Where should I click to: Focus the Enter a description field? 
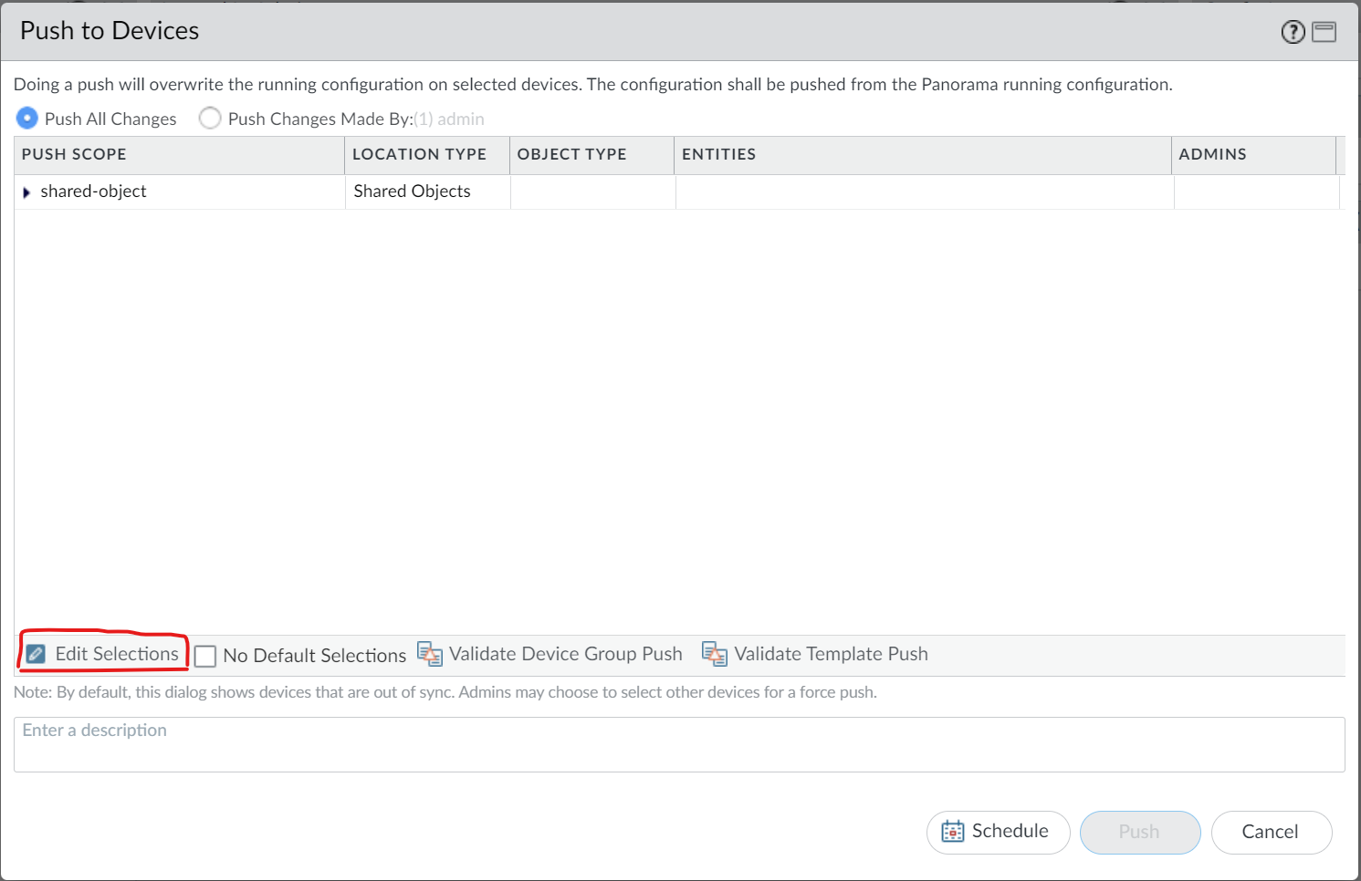679,744
